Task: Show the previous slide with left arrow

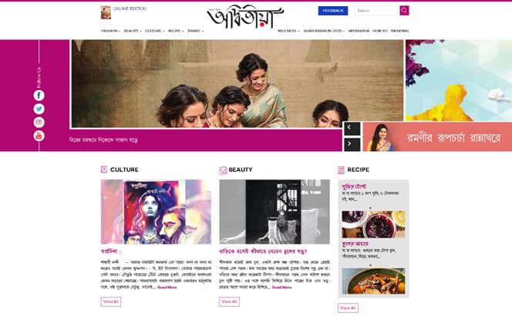Action: pyautogui.click(x=352, y=128)
